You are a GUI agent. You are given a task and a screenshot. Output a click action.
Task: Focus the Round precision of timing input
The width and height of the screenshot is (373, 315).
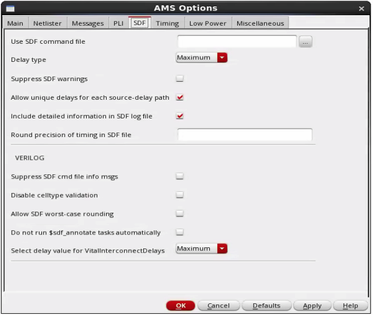pos(245,135)
